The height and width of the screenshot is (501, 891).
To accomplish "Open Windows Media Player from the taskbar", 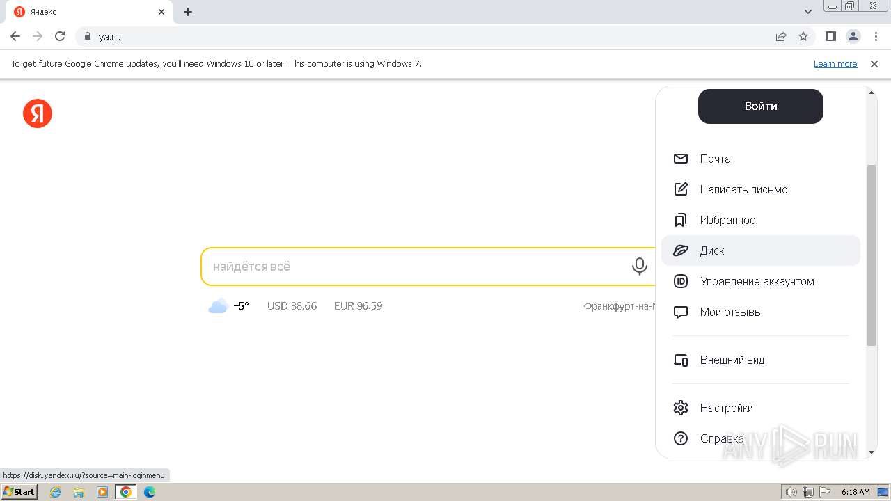I will coord(102,492).
